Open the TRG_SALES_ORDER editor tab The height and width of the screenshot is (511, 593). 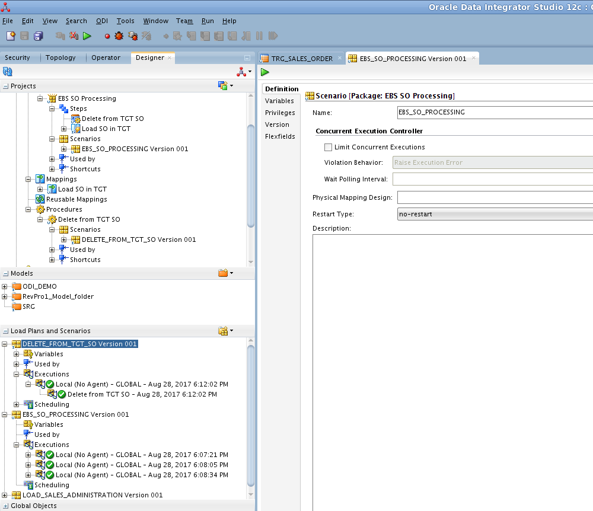302,59
